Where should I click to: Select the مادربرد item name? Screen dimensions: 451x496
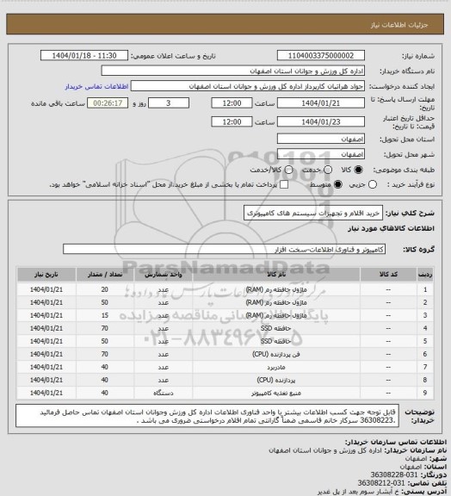tap(276, 367)
